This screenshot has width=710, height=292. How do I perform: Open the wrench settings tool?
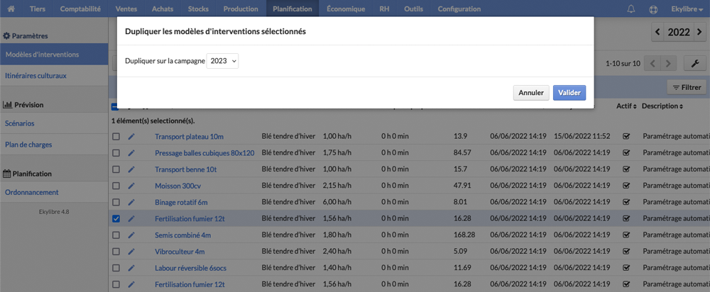(x=695, y=63)
